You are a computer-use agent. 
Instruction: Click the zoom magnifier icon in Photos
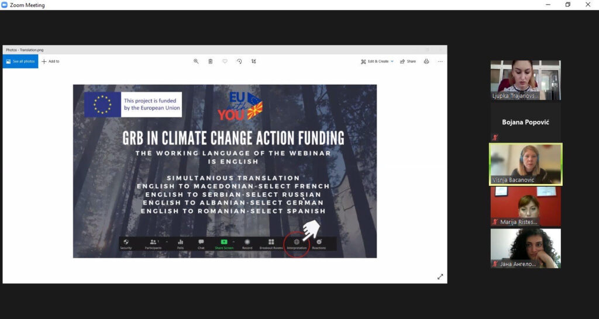coord(196,61)
